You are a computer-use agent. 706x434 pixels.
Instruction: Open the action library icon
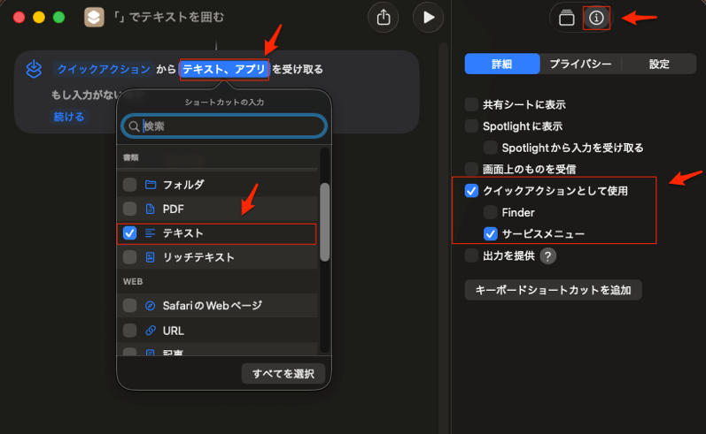pyautogui.click(x=566, y=18)
